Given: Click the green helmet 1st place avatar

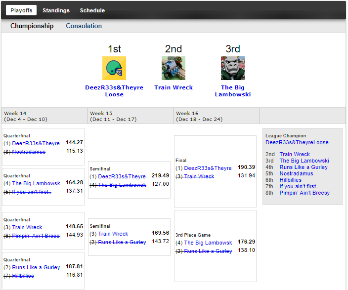Looking at the screenshot, I should (x=114, y=68).
